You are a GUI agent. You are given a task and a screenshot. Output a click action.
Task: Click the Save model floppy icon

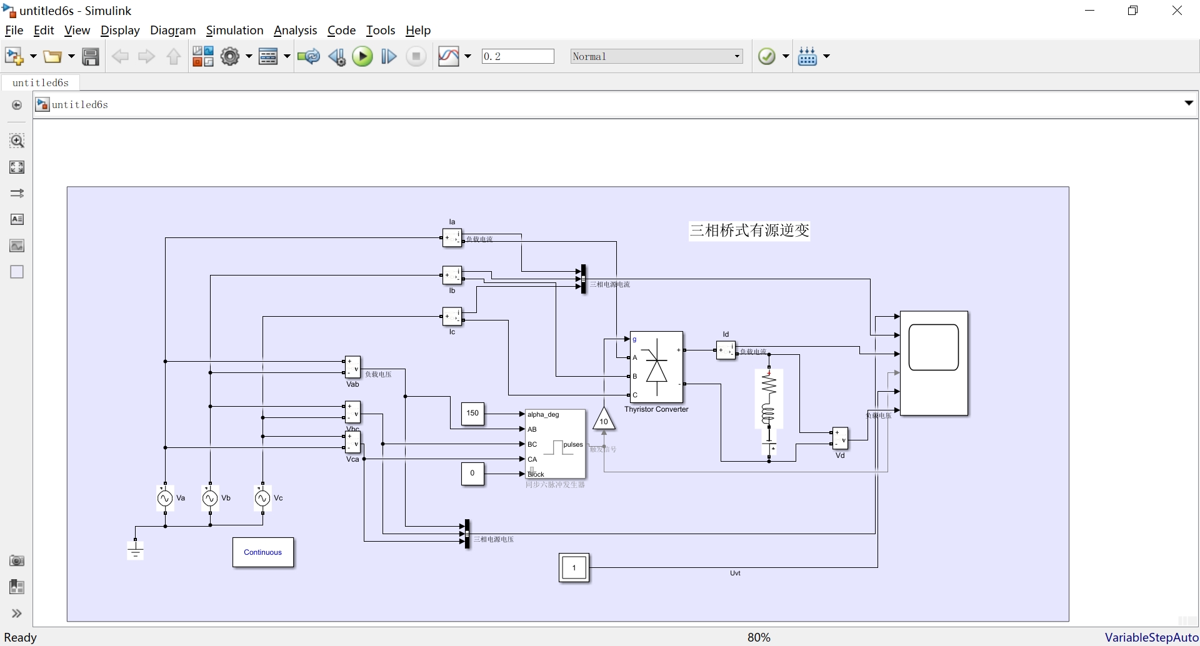click(91, 57)
